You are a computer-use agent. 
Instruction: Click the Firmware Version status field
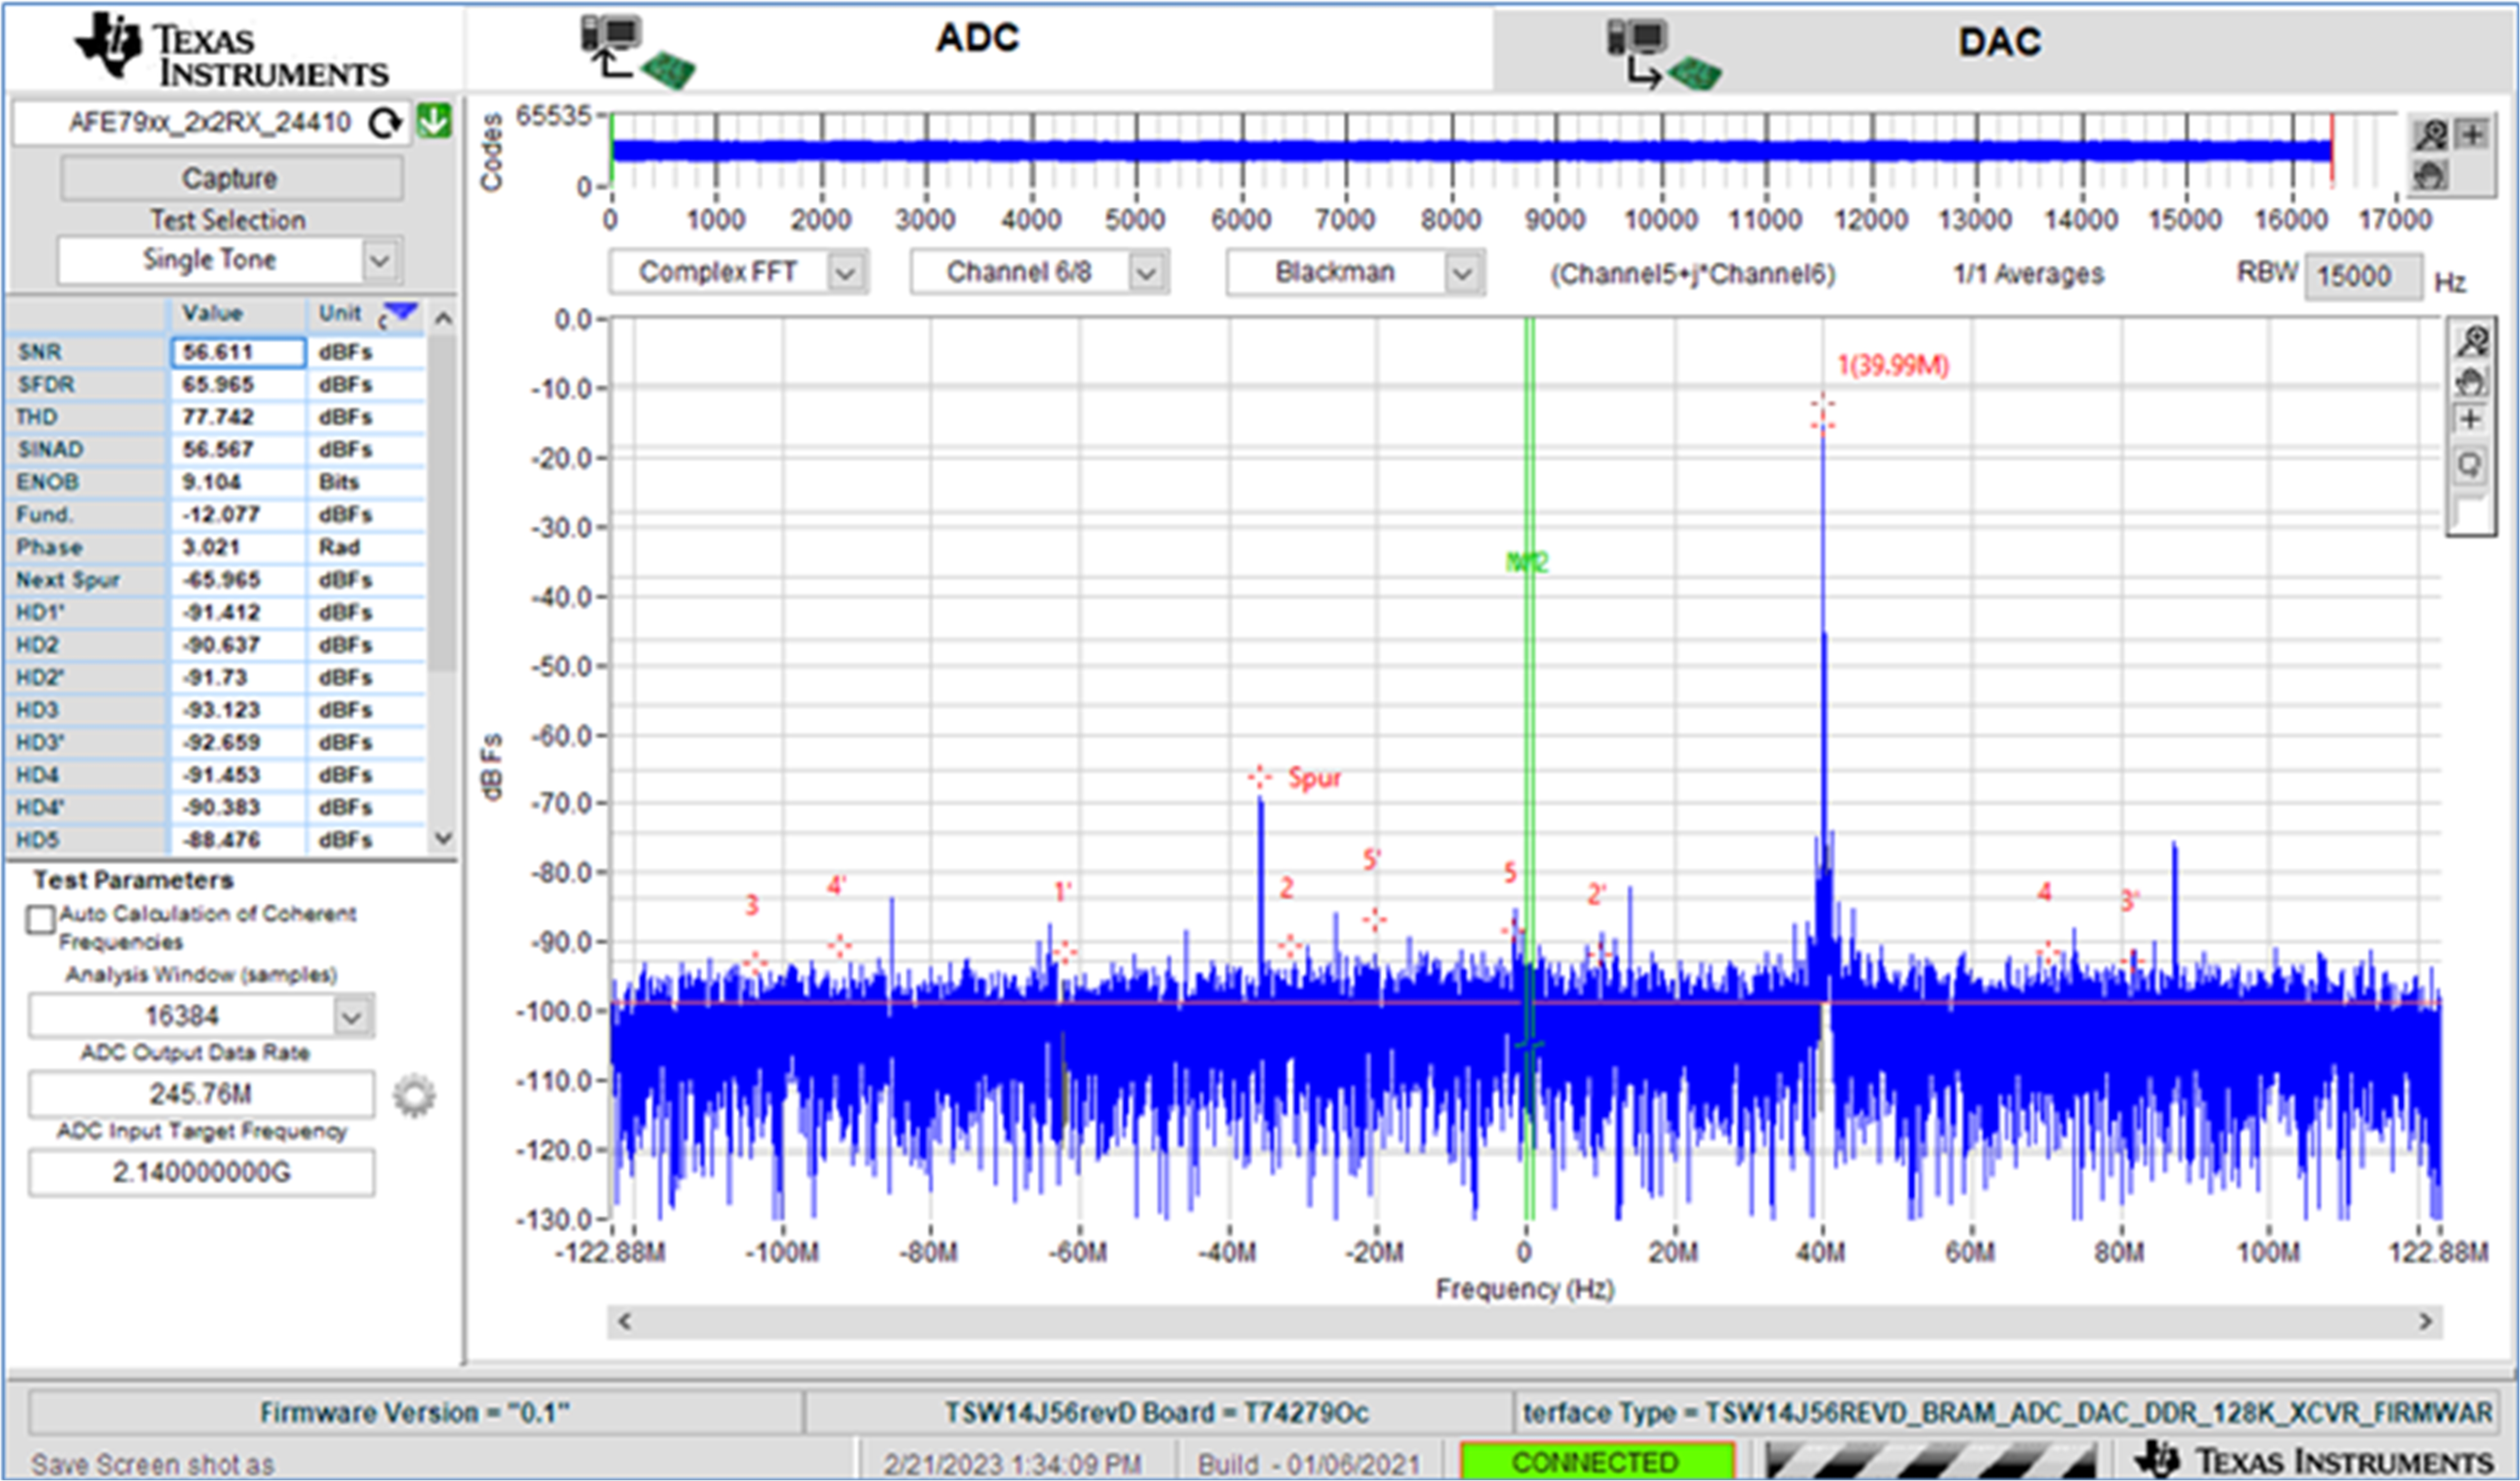click(x=415, y=1412)
